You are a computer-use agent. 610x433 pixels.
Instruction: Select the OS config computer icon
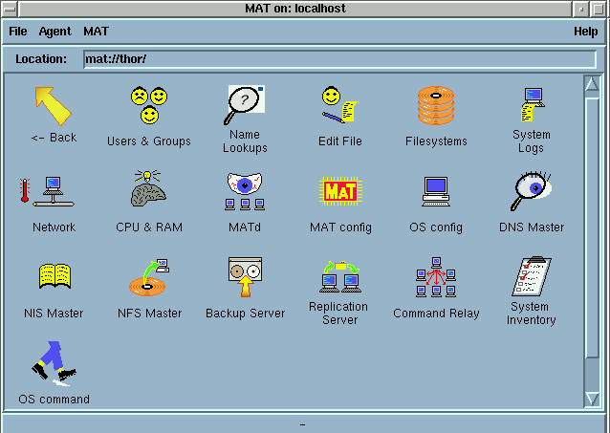click(x=436, y=191)
